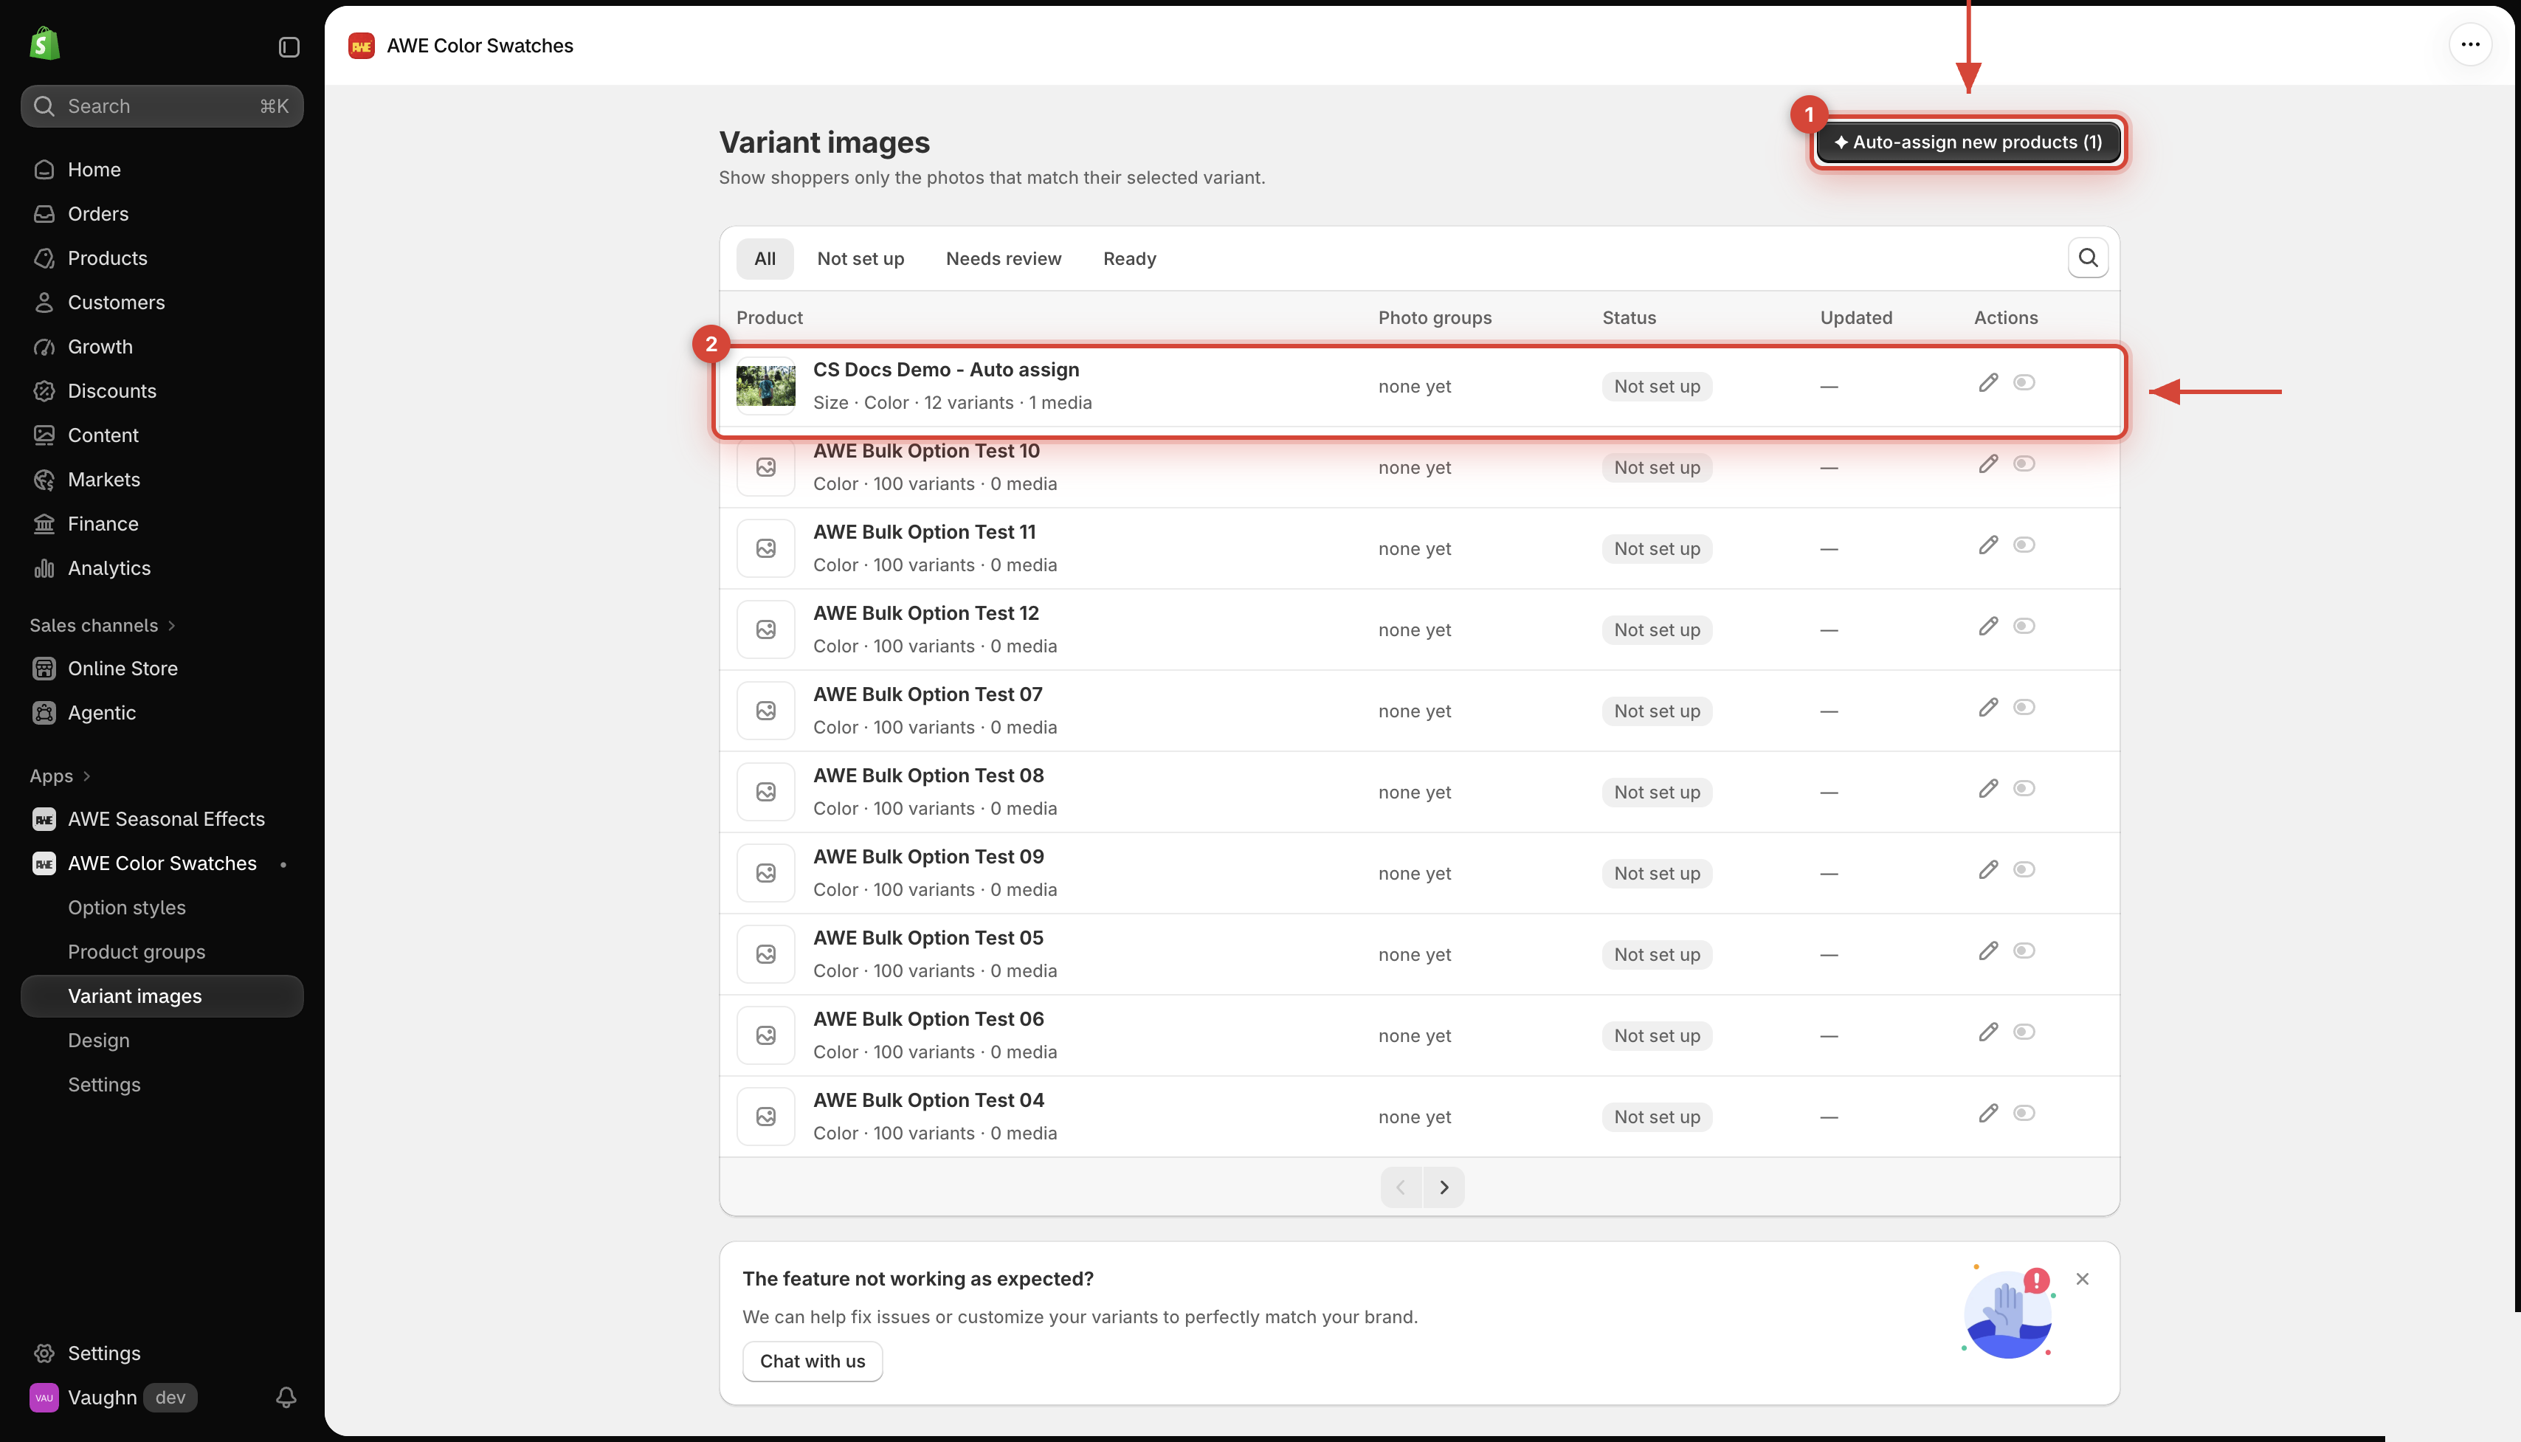2521x1442 pixels.
Task: Open CS Docs Demo product thumbnail
Action: tap(765, 385)
